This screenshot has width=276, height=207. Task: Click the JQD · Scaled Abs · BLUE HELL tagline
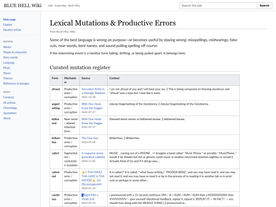click(x=64, y=6)
